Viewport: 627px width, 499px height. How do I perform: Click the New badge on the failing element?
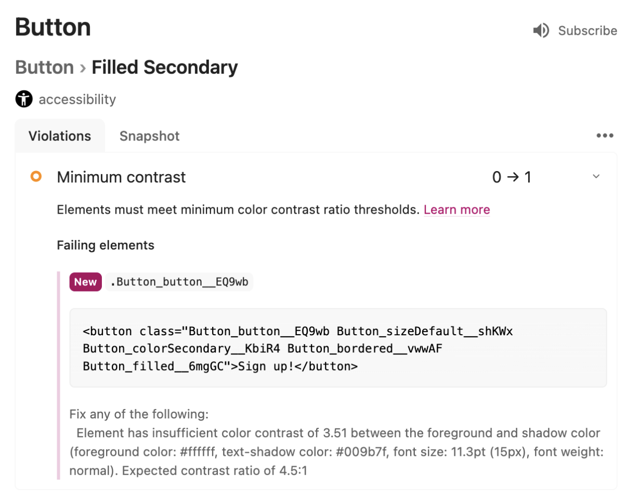pyautogui.click(x=85, y=282)
